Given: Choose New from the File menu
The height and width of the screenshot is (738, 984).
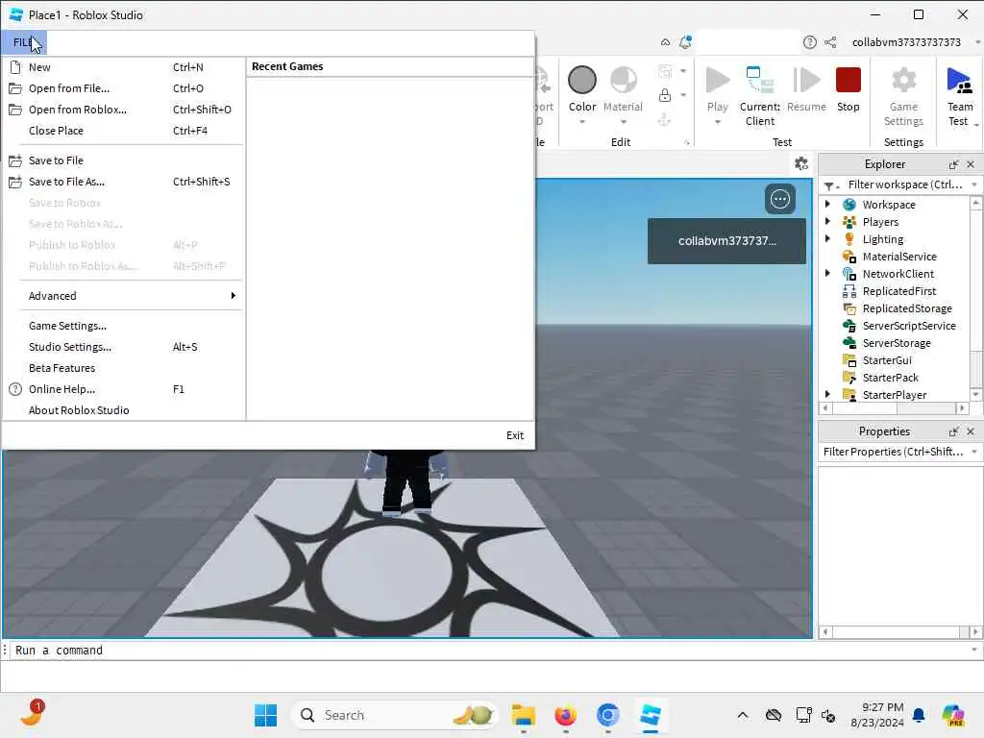Looking at the screenshot, I should [x=125, y=67].
